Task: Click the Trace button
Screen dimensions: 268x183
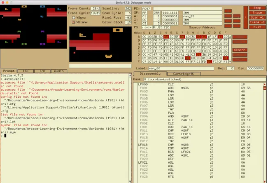Action: (257, 13)
